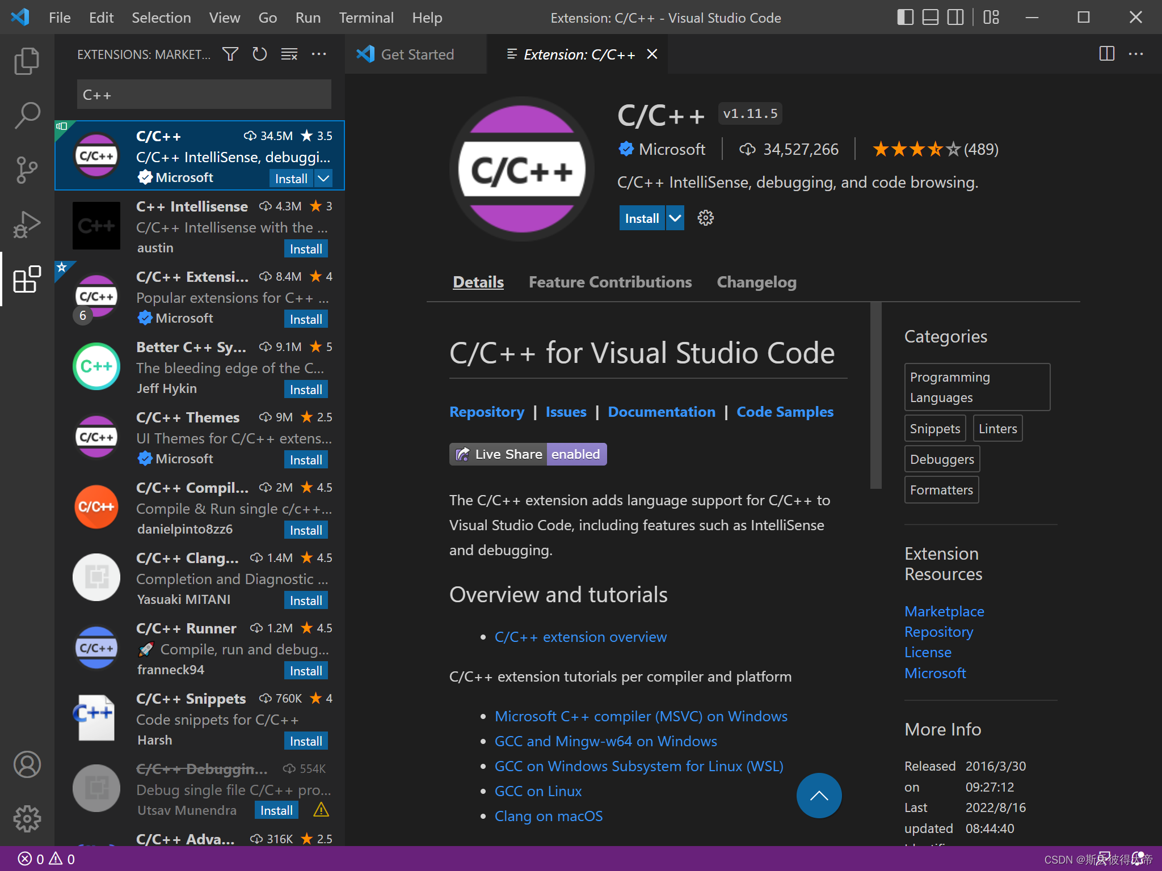Open the Manage gear in activity bar
Screen dimensions: 1162x871
click(x=27, y=819)
